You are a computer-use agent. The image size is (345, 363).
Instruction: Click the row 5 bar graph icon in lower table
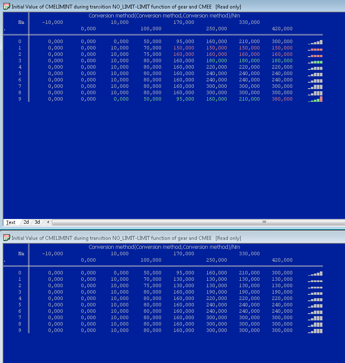(x=315, y=305)
